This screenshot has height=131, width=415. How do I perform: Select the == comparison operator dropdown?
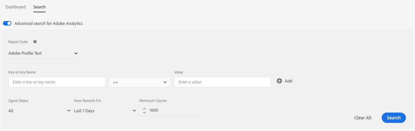(140, 82)
